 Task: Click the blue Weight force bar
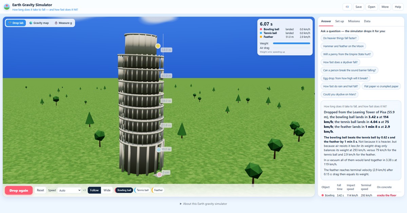coord(291,43)
